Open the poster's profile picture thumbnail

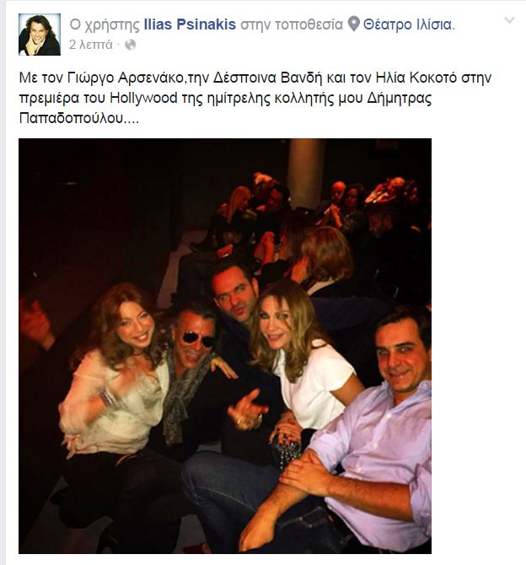coord(40,35)
